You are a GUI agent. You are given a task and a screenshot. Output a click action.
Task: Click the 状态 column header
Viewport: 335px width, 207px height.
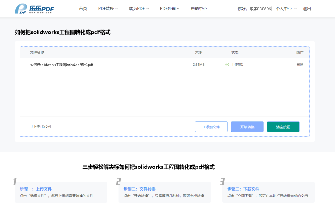(x=235, y=52)
